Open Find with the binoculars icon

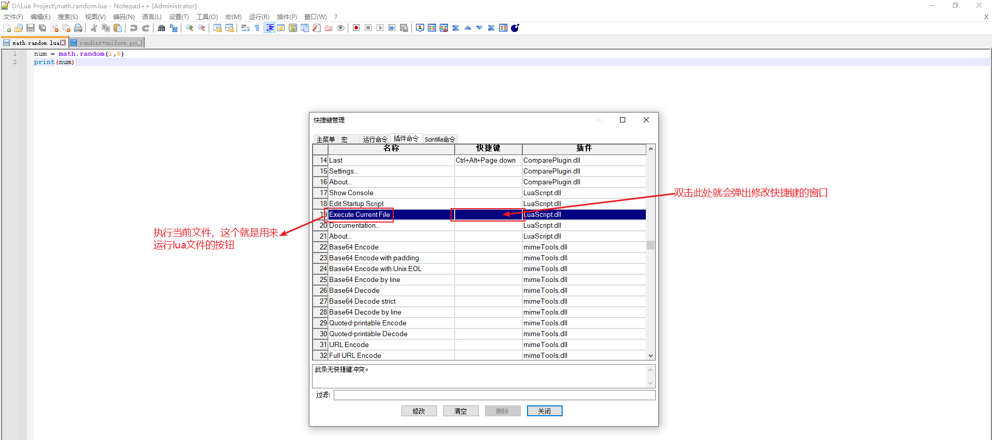(x=162, y=28)
